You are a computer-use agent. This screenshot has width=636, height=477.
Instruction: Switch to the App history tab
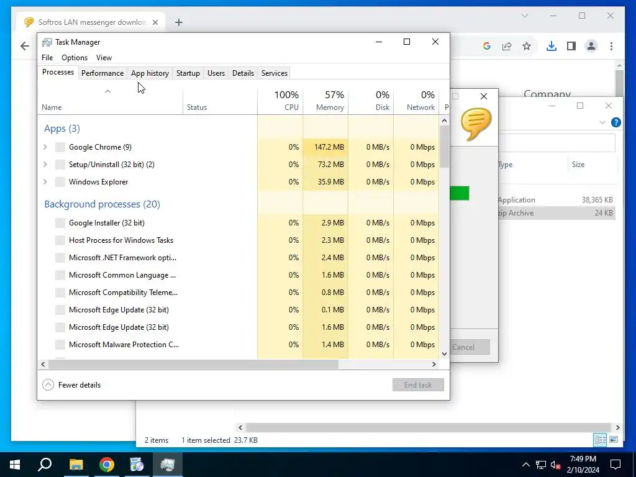coord(150,73)
